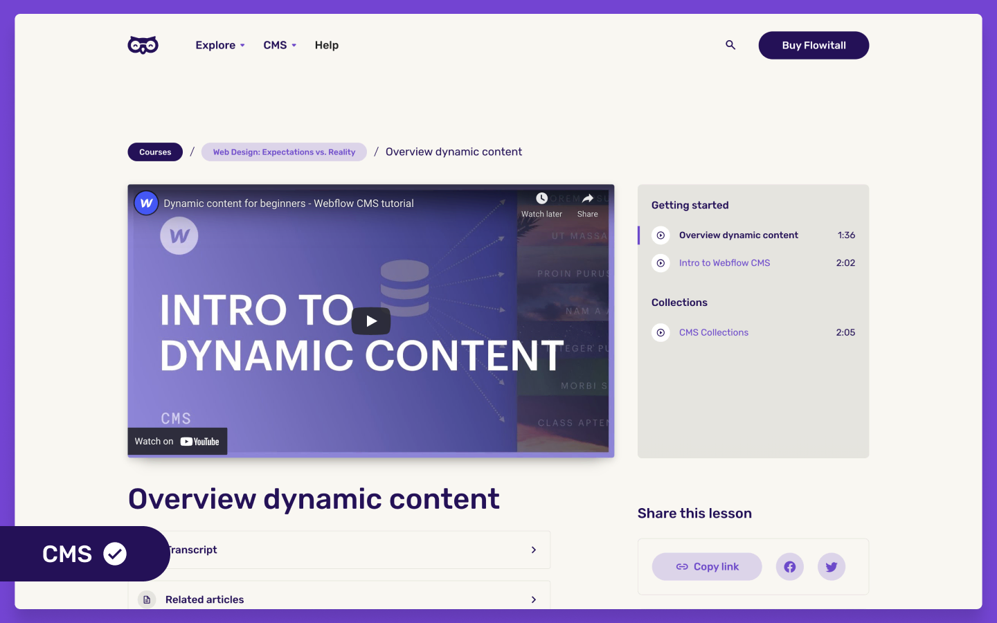The width and height of the screenshot is (997, 623).
Task: Click the play circle beside Overview dynamic content
Action: (661, 235)
